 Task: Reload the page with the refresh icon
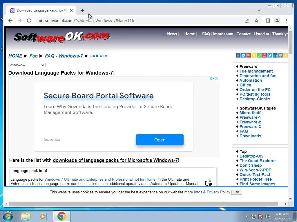tap(29, 21)
